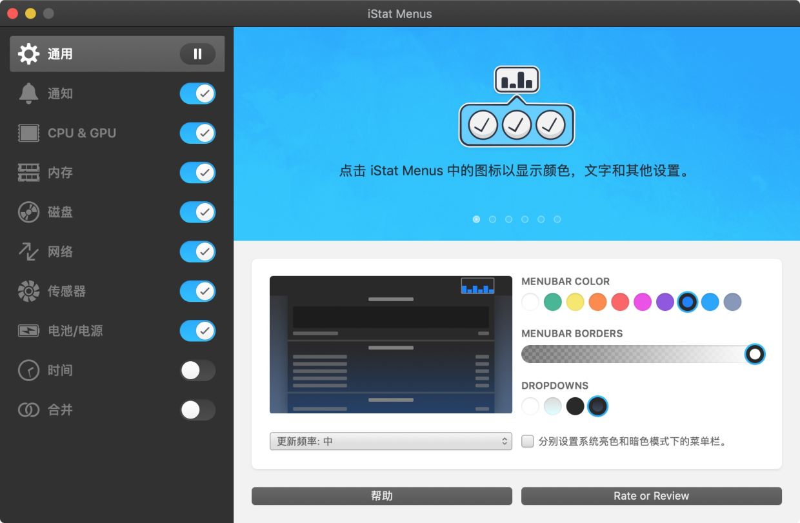Disable the 网络 switch

(x=197, y=252)
